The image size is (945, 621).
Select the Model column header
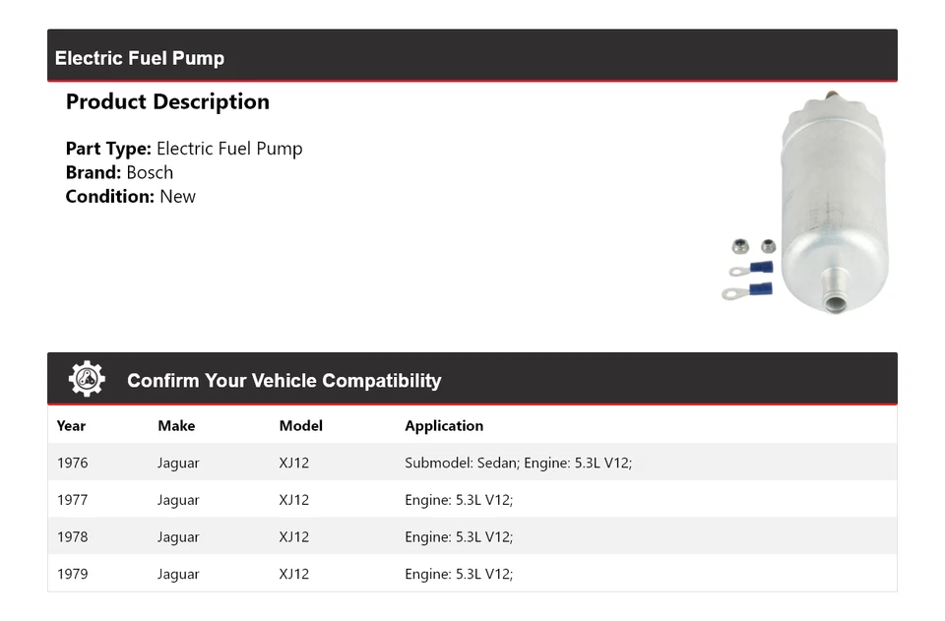click(x=300, y=426)
